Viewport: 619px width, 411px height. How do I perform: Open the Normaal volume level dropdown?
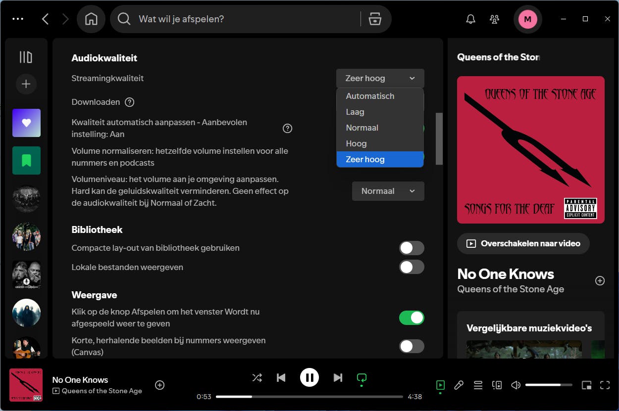pos(388,191)
